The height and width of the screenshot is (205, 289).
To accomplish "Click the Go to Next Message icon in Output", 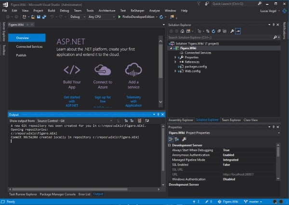I will [x=132, y=121].
